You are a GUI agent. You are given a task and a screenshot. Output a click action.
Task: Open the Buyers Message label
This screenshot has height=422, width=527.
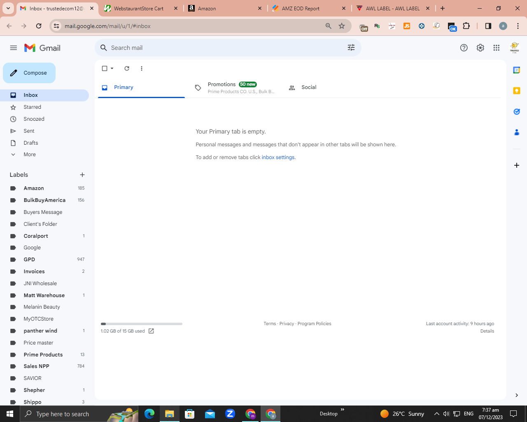pos(44,212)
